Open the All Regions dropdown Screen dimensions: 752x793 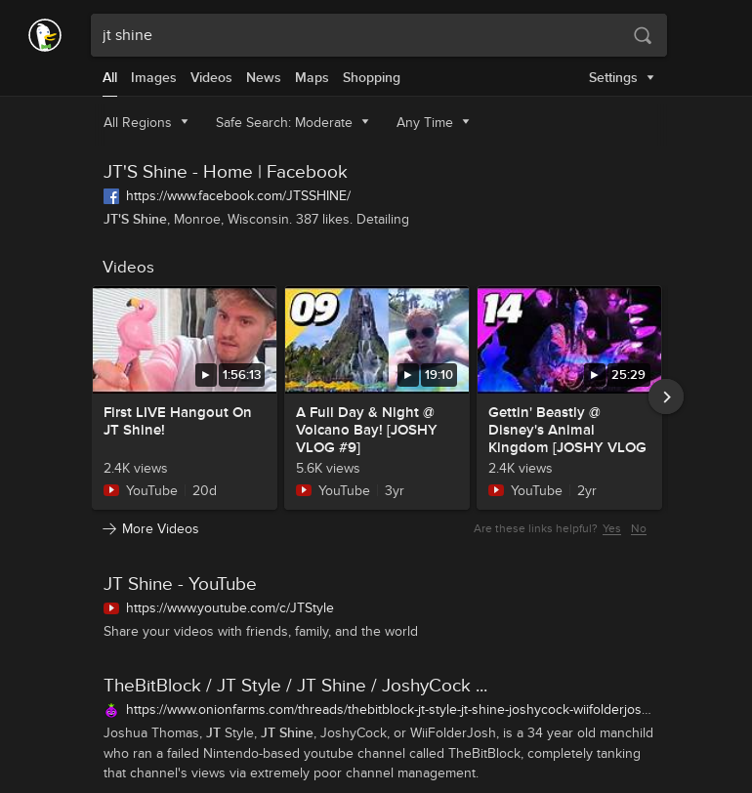(146, 122)
